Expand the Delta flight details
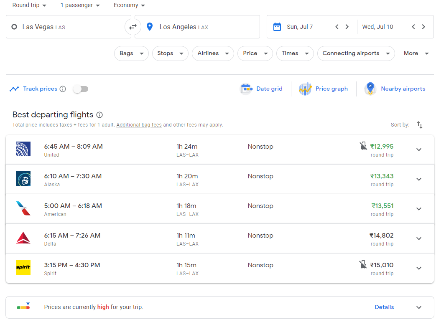 pos(419,238)
